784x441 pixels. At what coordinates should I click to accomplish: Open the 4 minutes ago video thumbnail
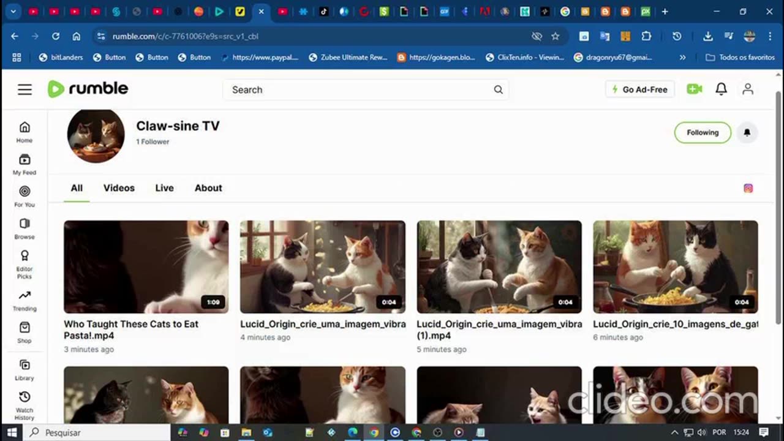point(323,267)
